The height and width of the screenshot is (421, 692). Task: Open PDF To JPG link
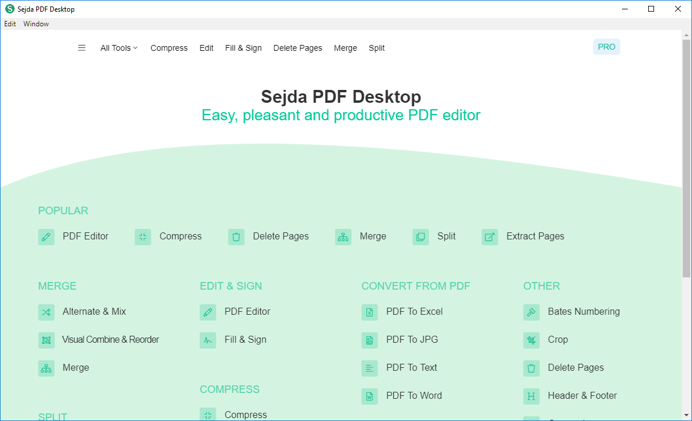coord(412,340)
